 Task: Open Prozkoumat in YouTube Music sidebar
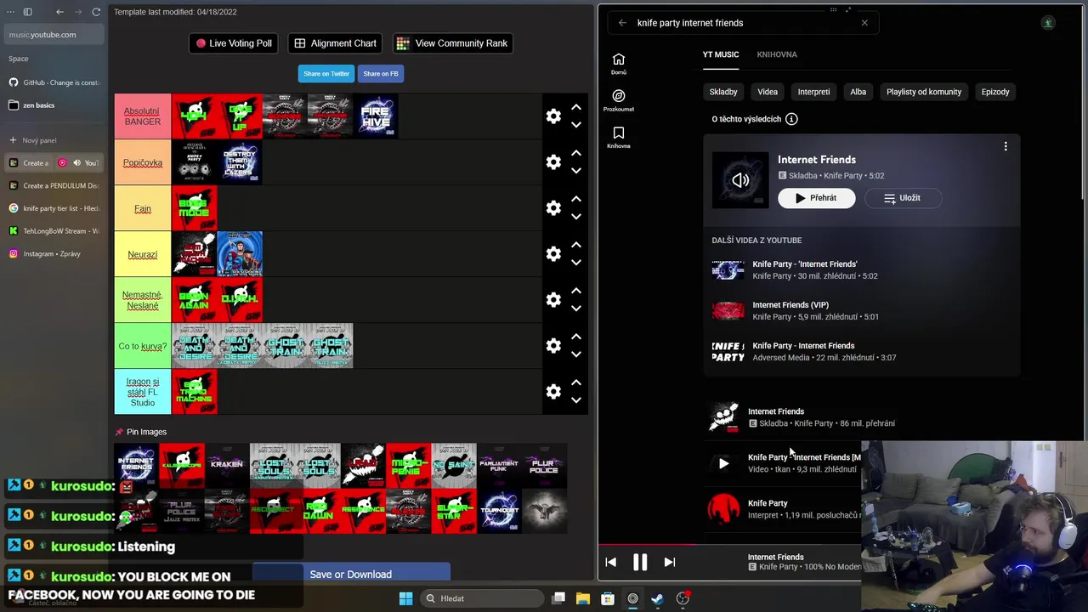(619, 100)
